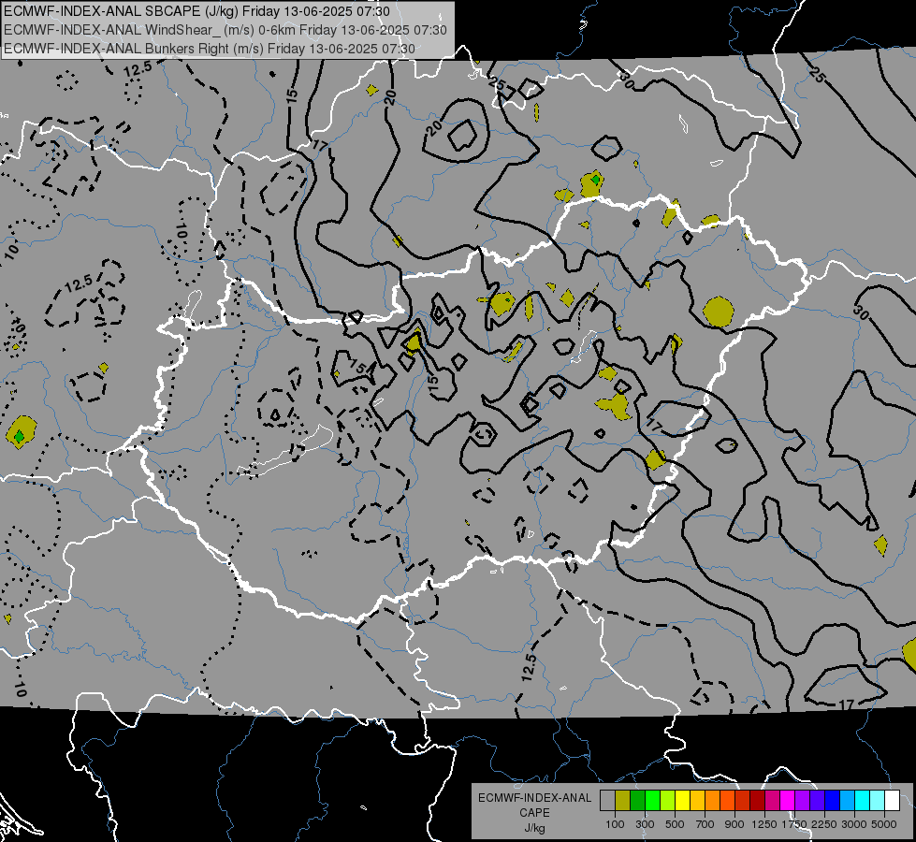Click the pure blue legend swatch
Image resolution: width=916 pixels, height=842 pixels.
[832, 800]
